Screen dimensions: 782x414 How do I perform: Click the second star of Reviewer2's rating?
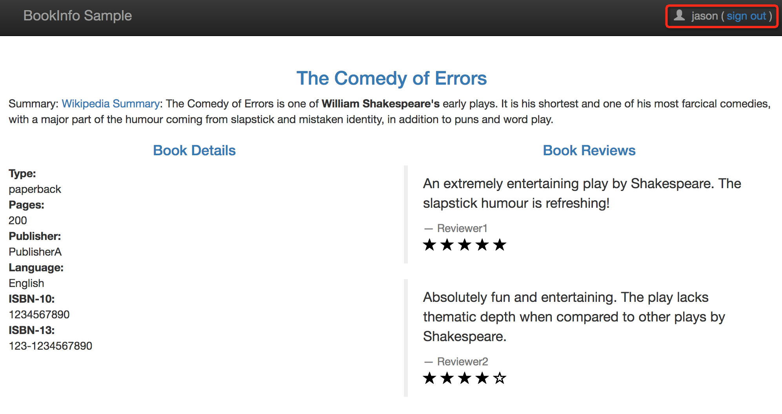click(447, 378)
